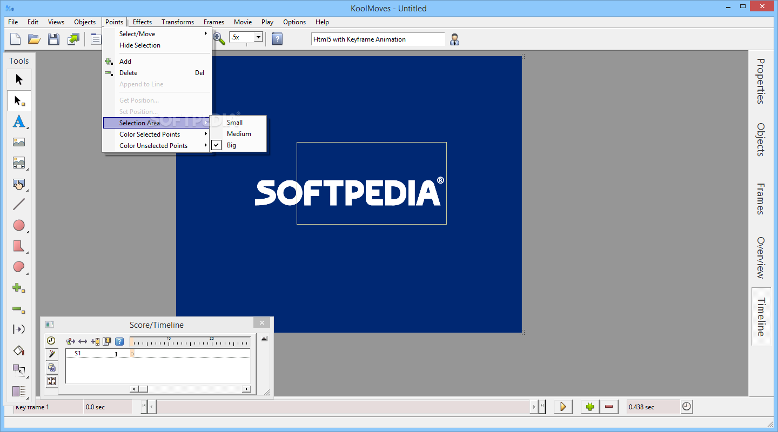Open help via toolbar question icon
Image resolution: width=778 pixels, height=432 pixels.
coord(277,39)
